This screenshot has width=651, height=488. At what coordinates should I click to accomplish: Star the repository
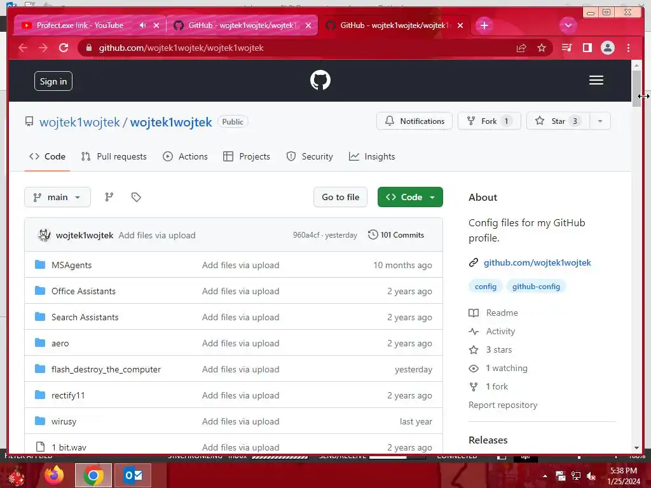tap(558, 121)
